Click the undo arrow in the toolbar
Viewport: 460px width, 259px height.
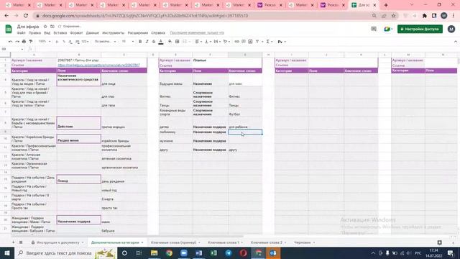click(x=10, y=42)
